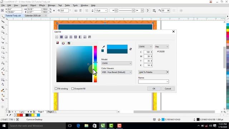Click the vertical hue slider bar

(96, 64)
